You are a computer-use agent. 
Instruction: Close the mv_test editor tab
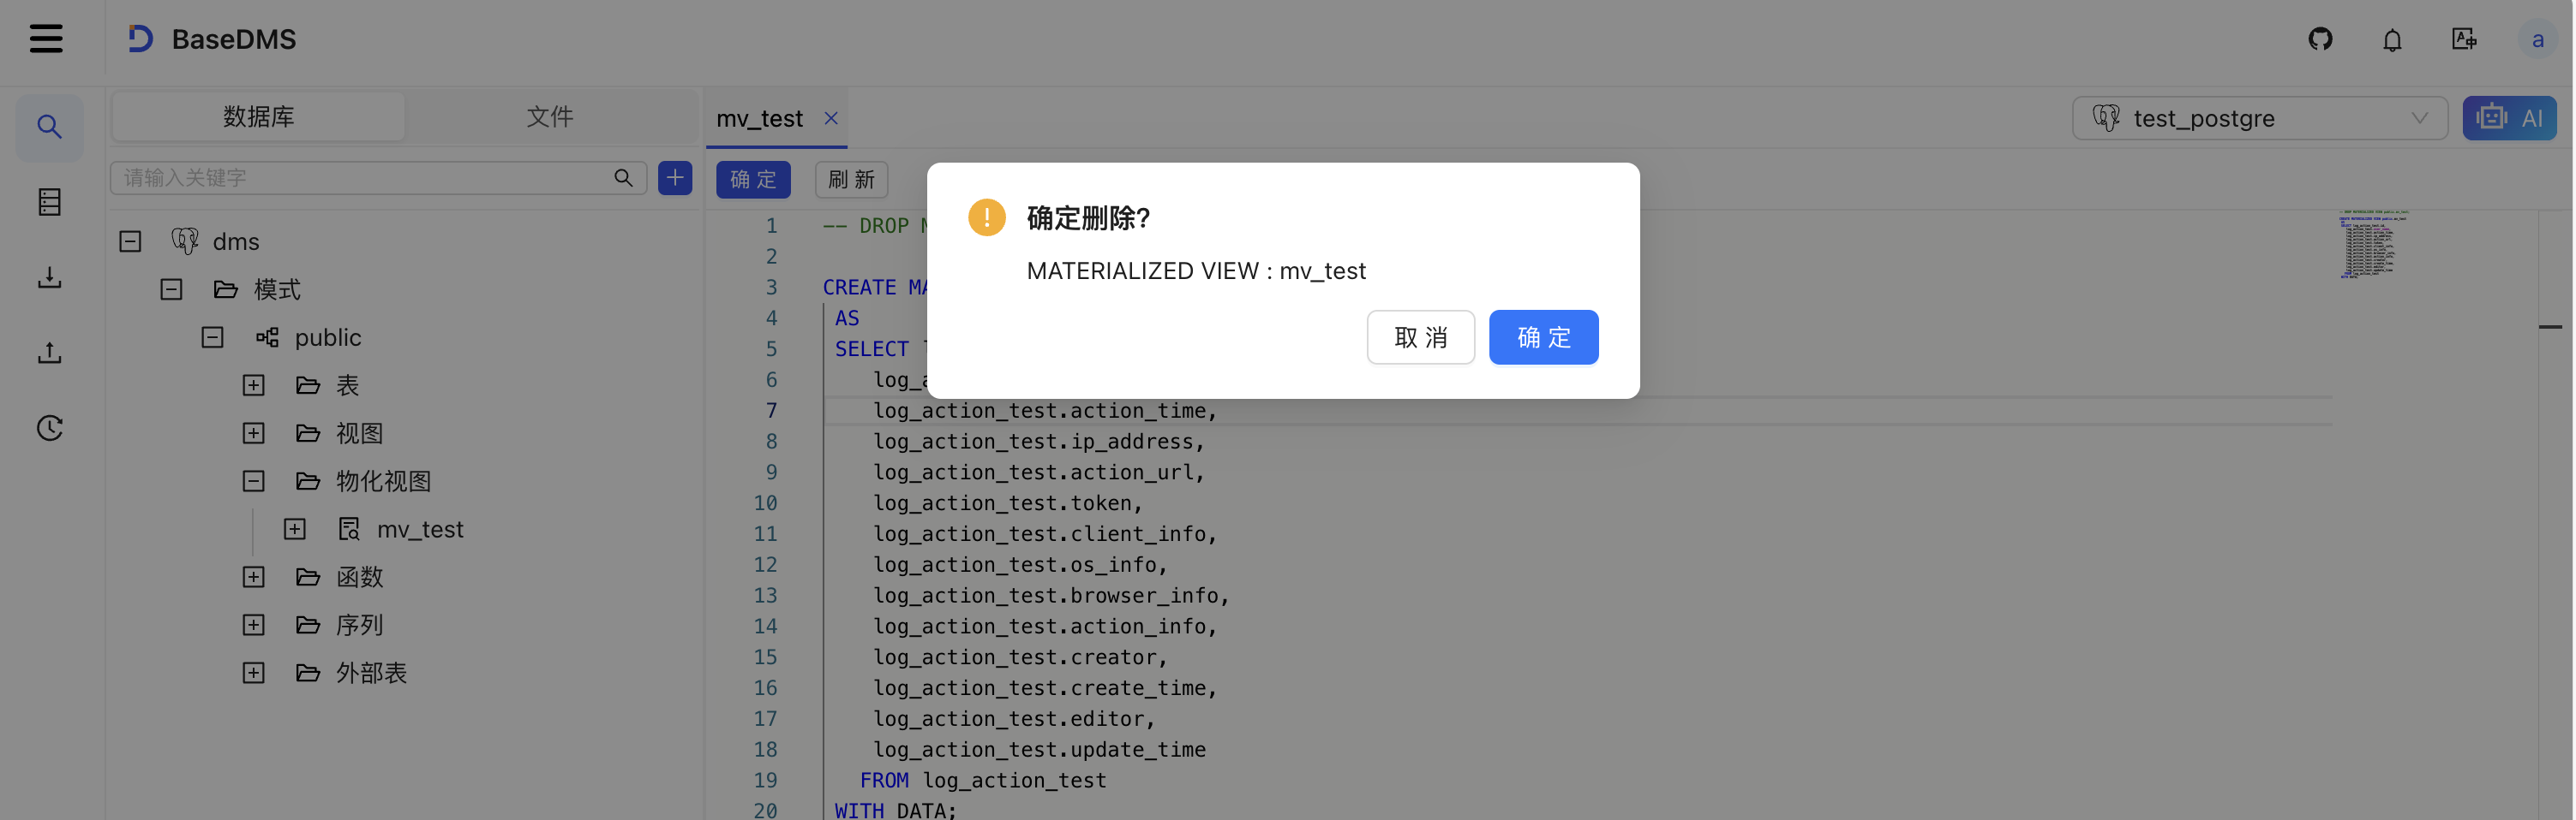[830, 118]
